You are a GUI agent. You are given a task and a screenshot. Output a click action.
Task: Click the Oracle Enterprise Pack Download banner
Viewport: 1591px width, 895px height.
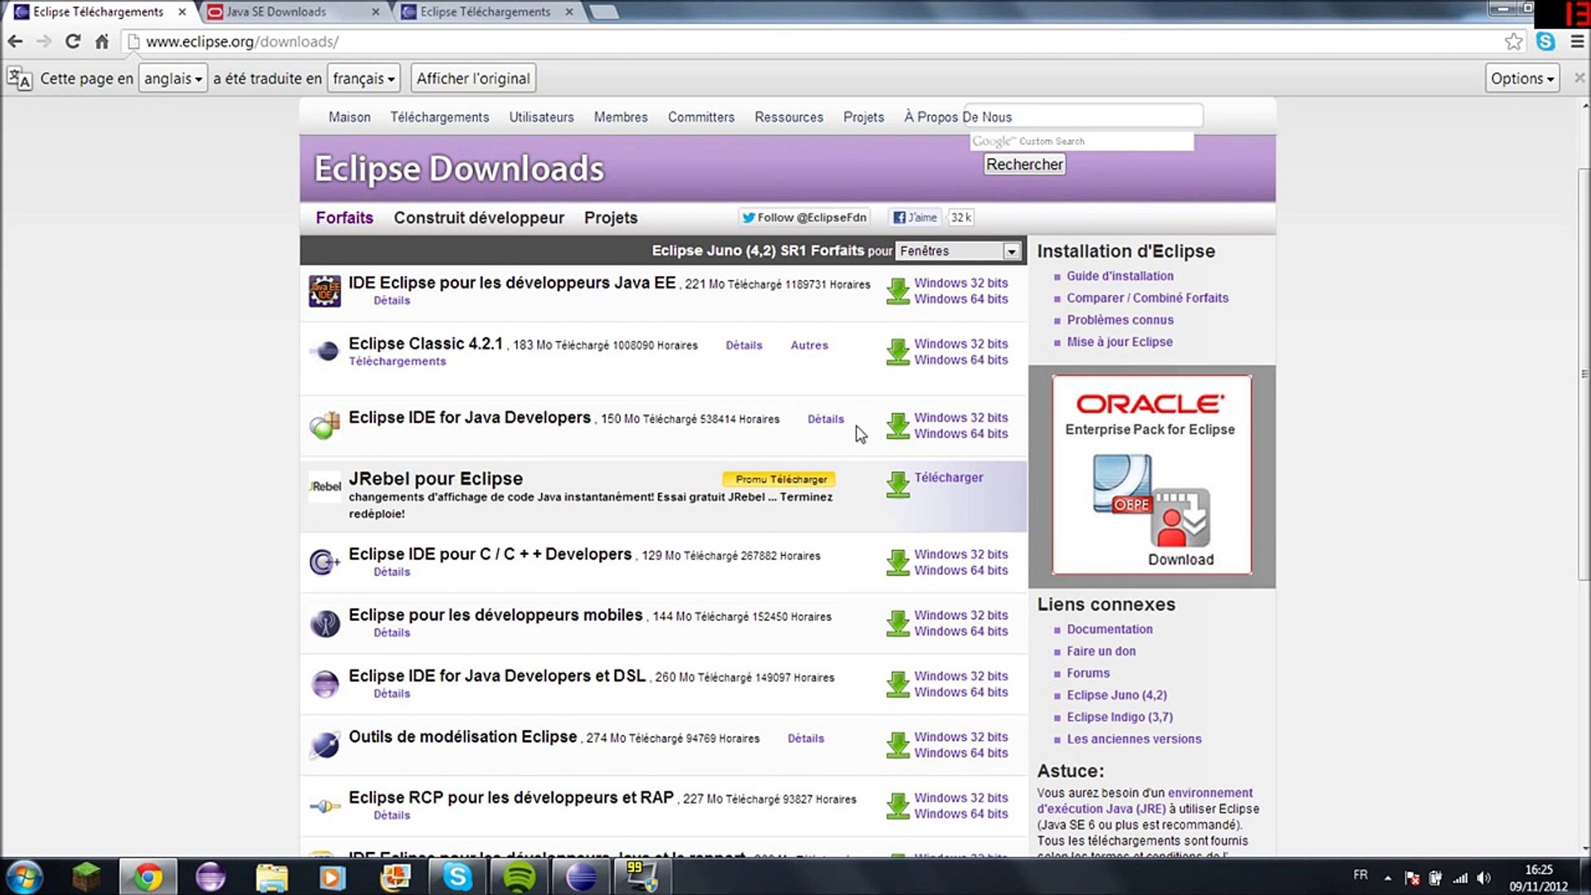(x=1152, y=475)
